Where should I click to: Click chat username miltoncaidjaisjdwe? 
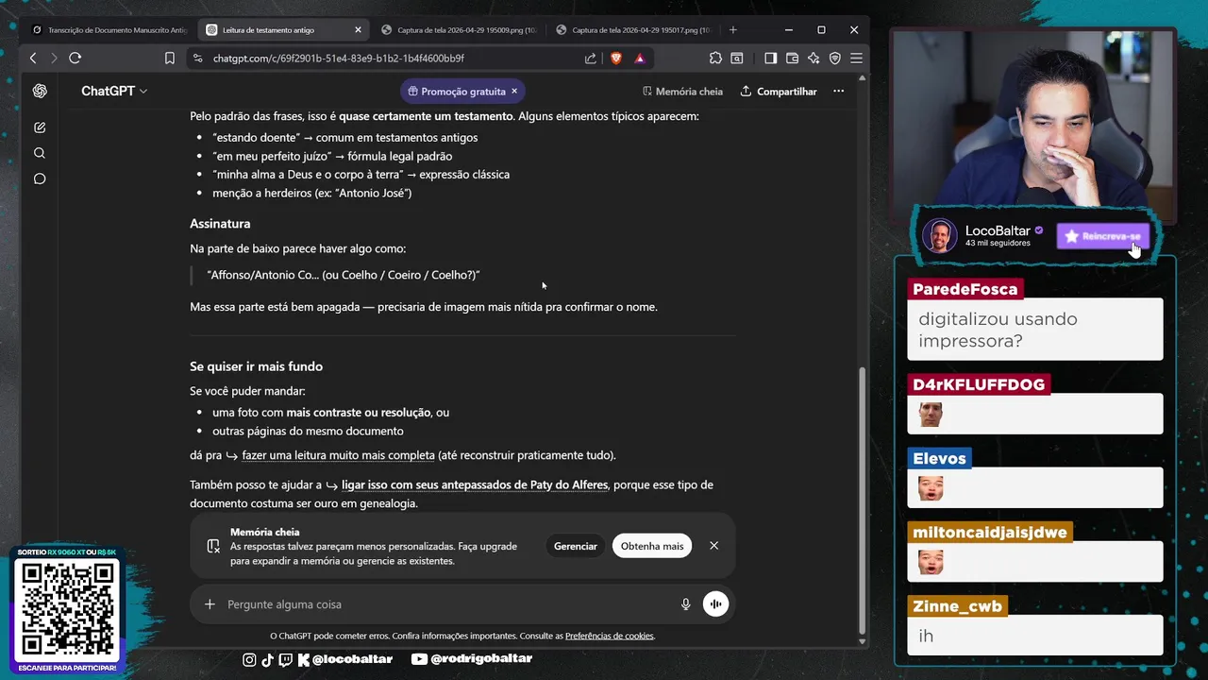coord(989,532)
